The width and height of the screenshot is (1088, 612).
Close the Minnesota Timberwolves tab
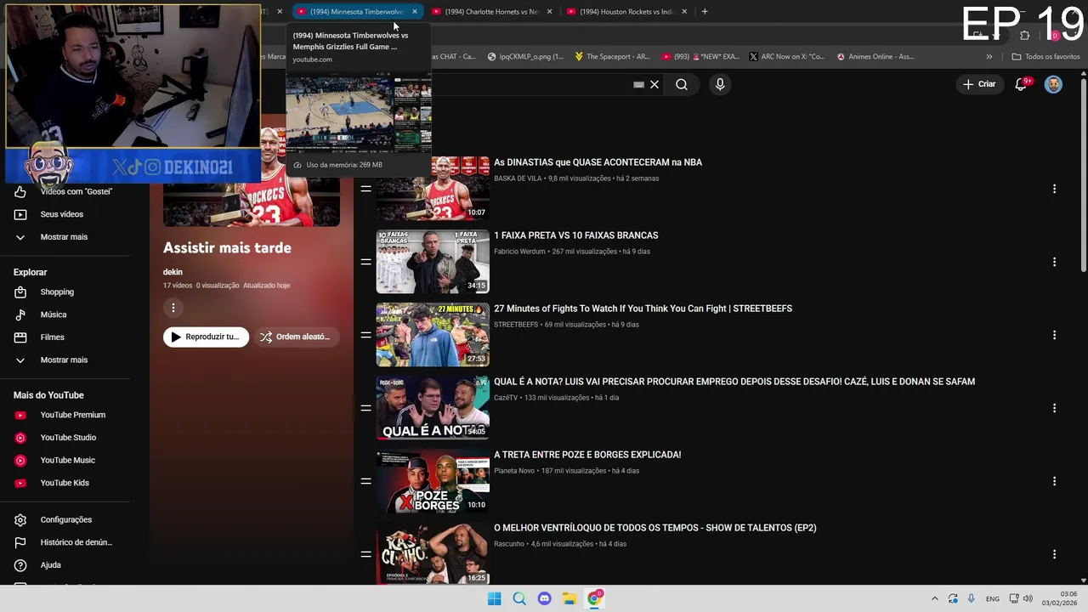click(x=415, y=12)
